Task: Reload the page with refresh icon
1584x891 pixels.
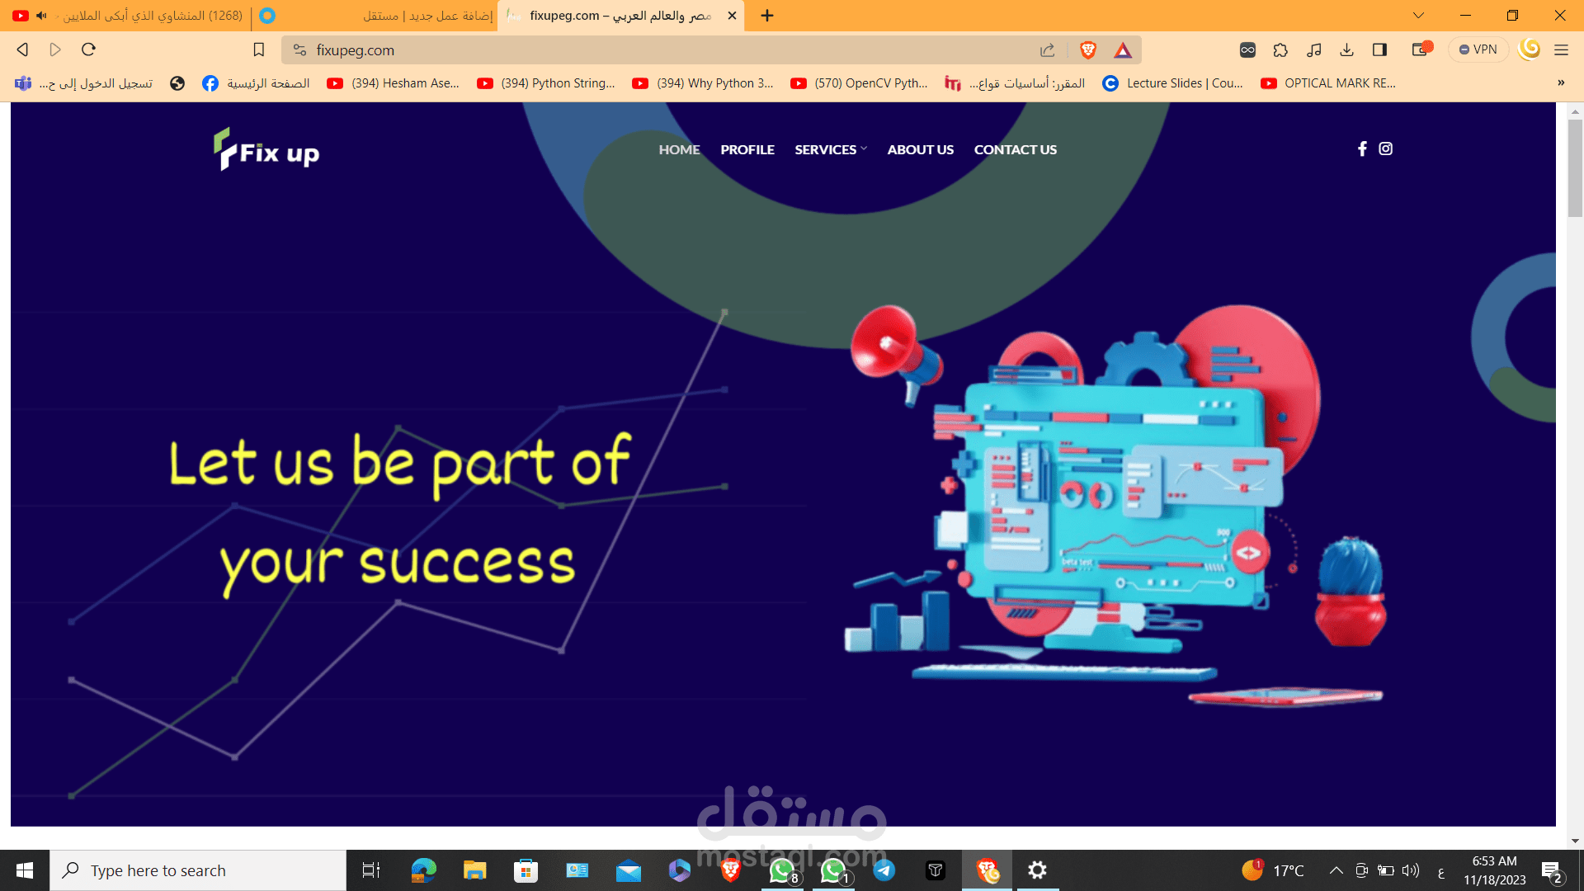Action: [88, 49]
